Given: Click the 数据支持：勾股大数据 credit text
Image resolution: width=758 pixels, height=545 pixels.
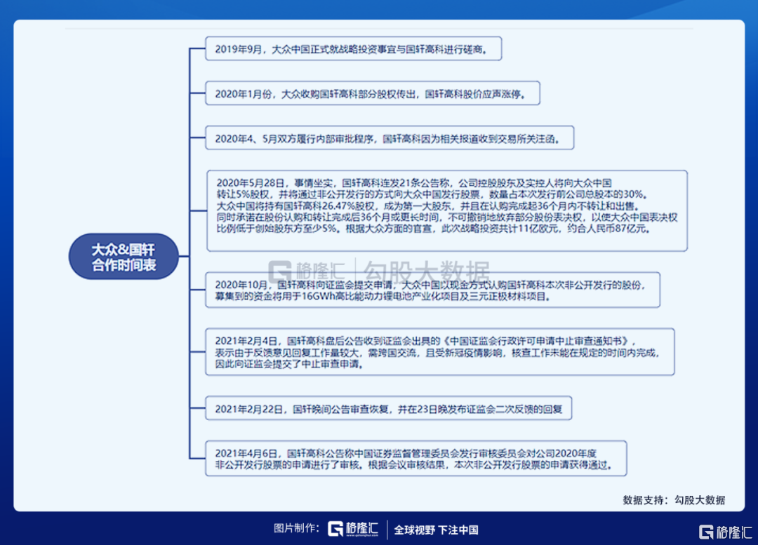Looking at the screenshot, I should pos(673,500).
